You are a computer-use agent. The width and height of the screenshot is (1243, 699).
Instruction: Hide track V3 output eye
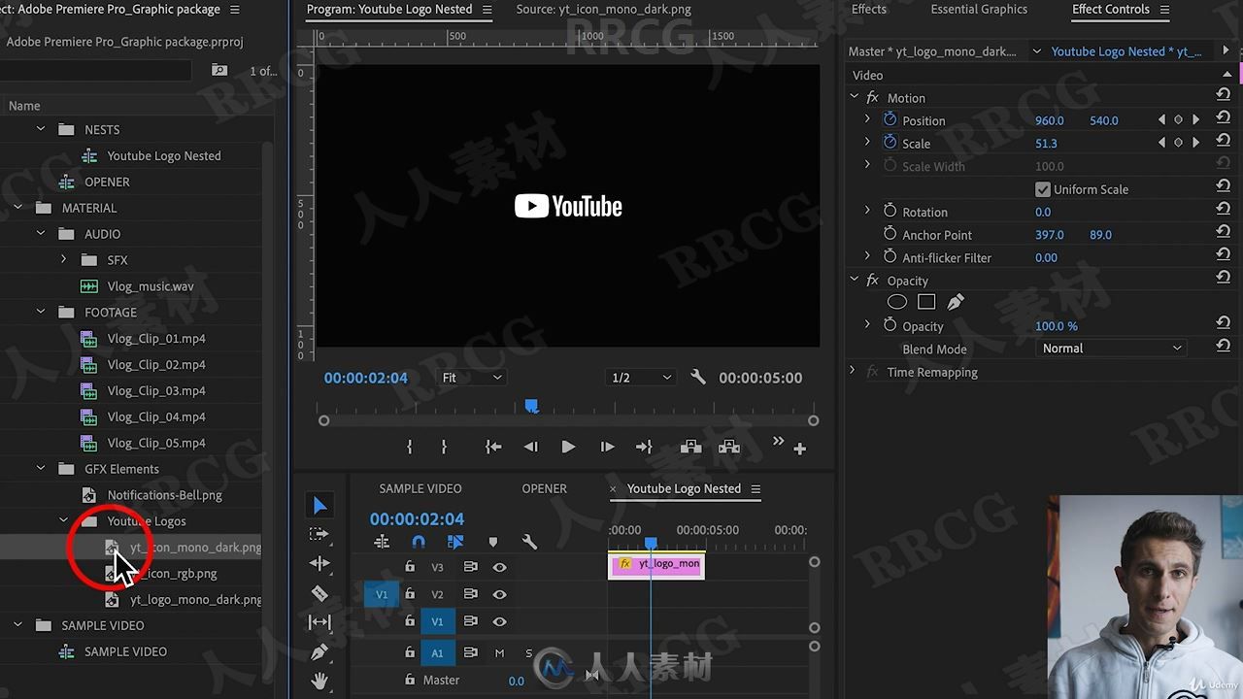coord(499,567)
